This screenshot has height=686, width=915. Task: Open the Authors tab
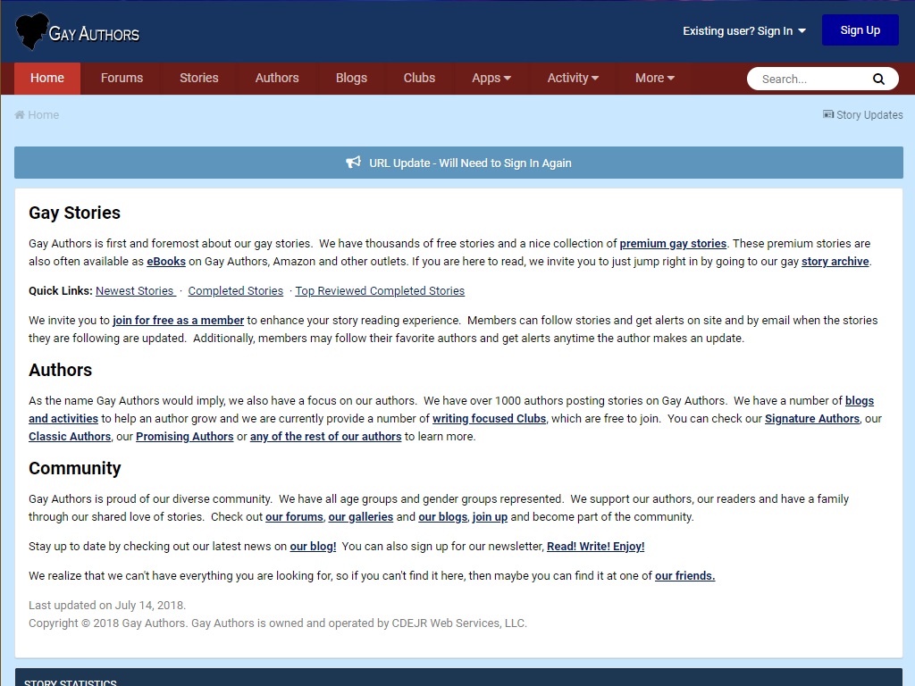point(277,79)
